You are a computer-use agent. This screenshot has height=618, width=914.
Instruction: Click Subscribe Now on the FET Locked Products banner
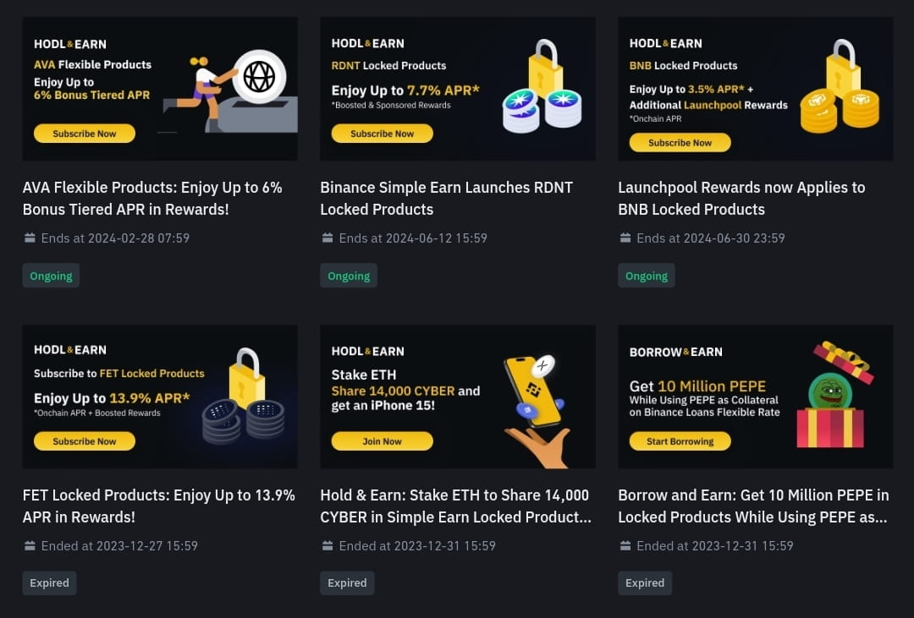[x=84, y=440]
